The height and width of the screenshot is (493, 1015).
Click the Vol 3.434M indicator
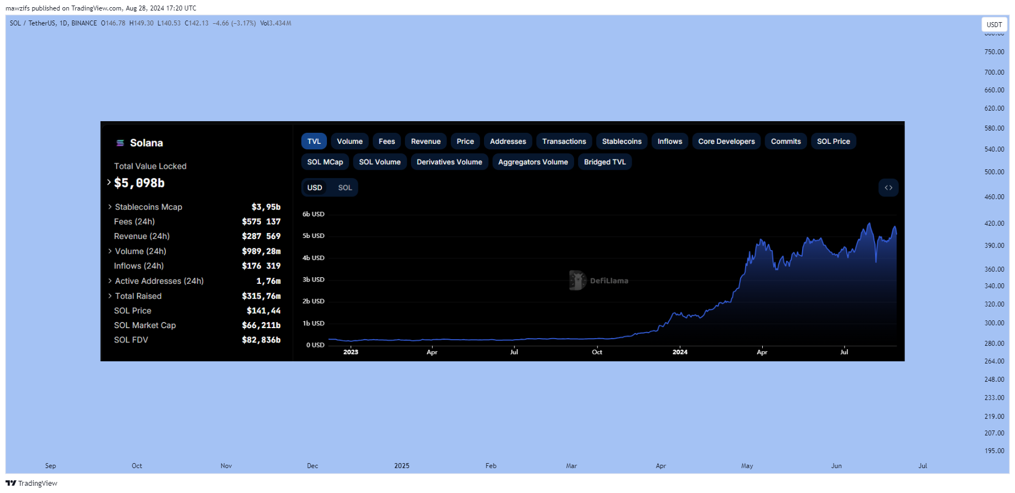tap(275, 23)
